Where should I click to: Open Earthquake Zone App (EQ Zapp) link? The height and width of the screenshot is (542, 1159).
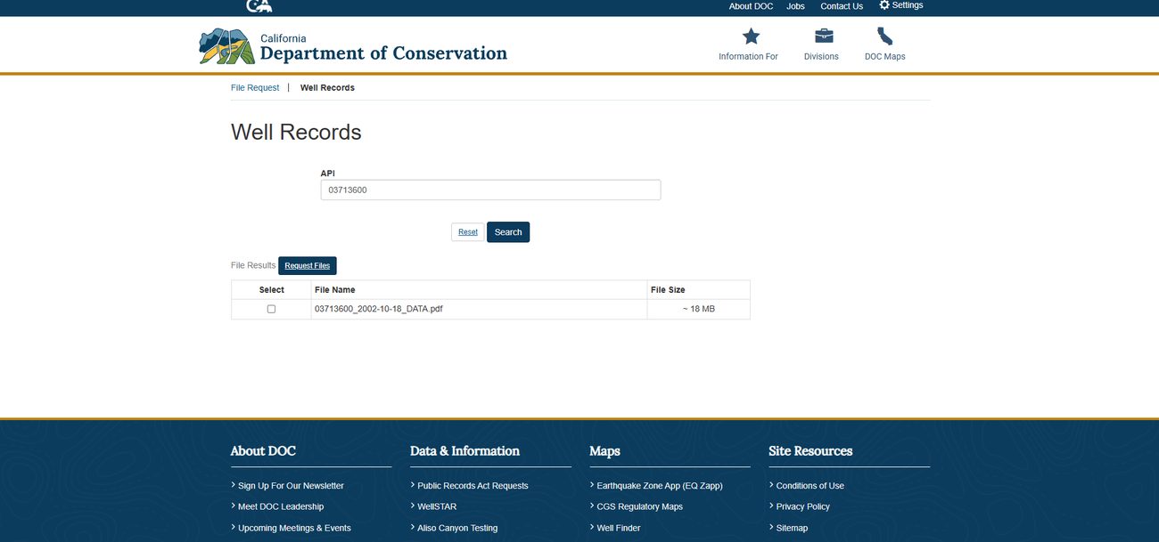[x=660, y=486]
